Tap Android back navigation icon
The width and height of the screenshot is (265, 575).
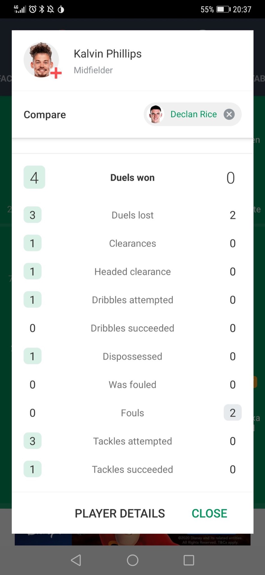pos(76,560)
